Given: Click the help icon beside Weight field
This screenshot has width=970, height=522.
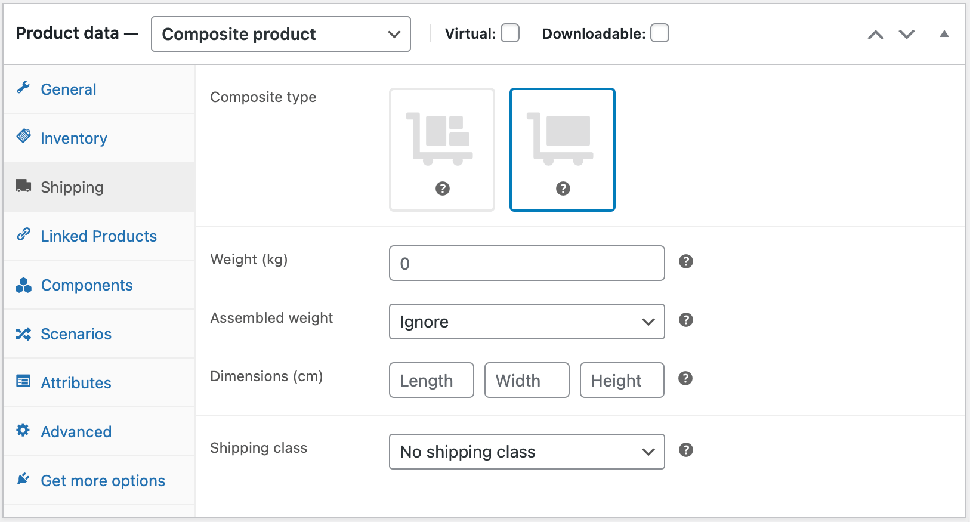Looking at the screenshot, I should (686, 261).
